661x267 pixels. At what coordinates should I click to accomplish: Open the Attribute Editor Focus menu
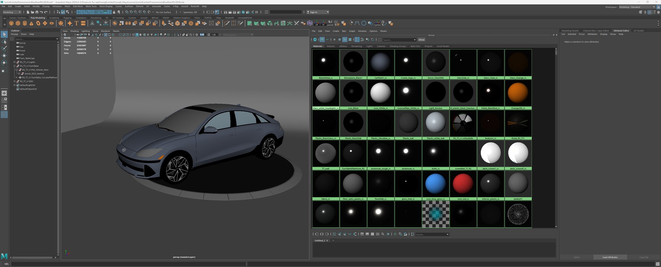click(x=581, y=34)
